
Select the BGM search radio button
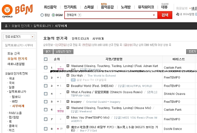[54, 15]
